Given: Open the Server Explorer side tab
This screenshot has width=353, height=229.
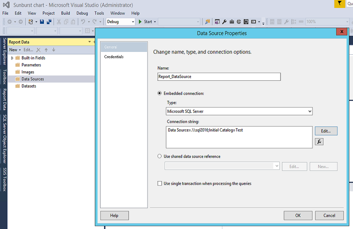Looking at the screenshot, I should point(4,52).
